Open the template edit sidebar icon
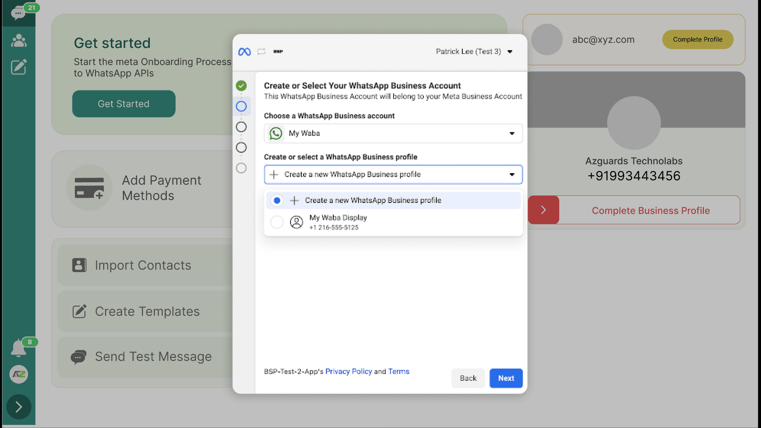 click(19, 67)
